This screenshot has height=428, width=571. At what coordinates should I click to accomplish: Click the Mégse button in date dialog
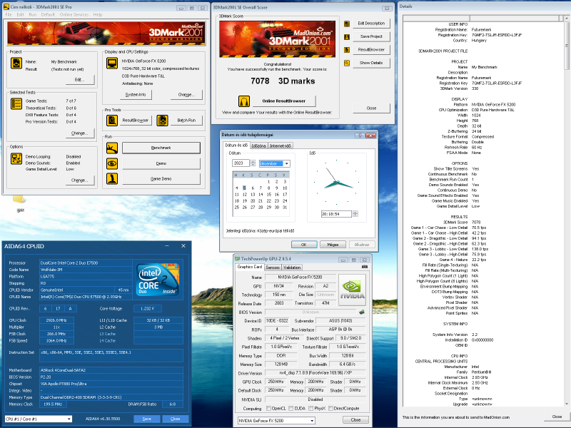[x=333, y=245]
